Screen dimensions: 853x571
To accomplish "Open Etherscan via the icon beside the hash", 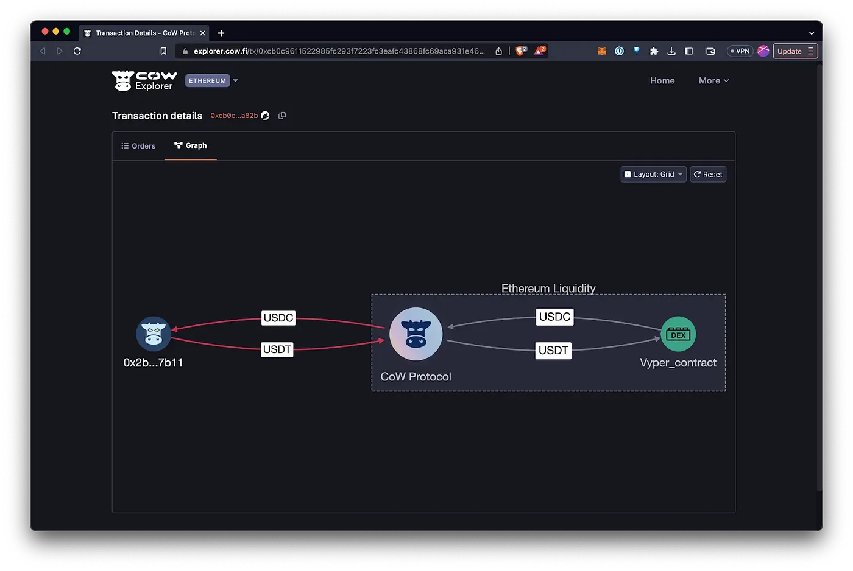I will point(265,115).
